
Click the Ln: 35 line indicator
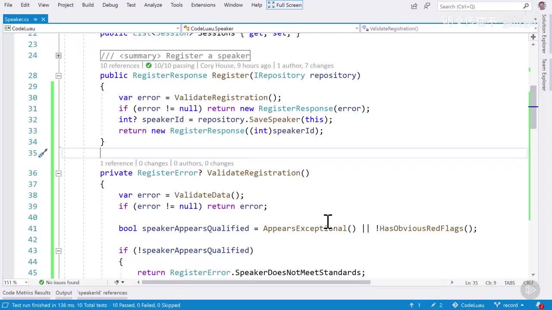[472, 283]
